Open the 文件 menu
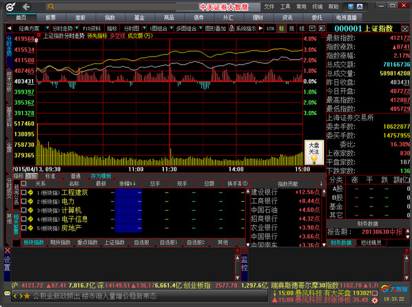 (x=269, y=7)
